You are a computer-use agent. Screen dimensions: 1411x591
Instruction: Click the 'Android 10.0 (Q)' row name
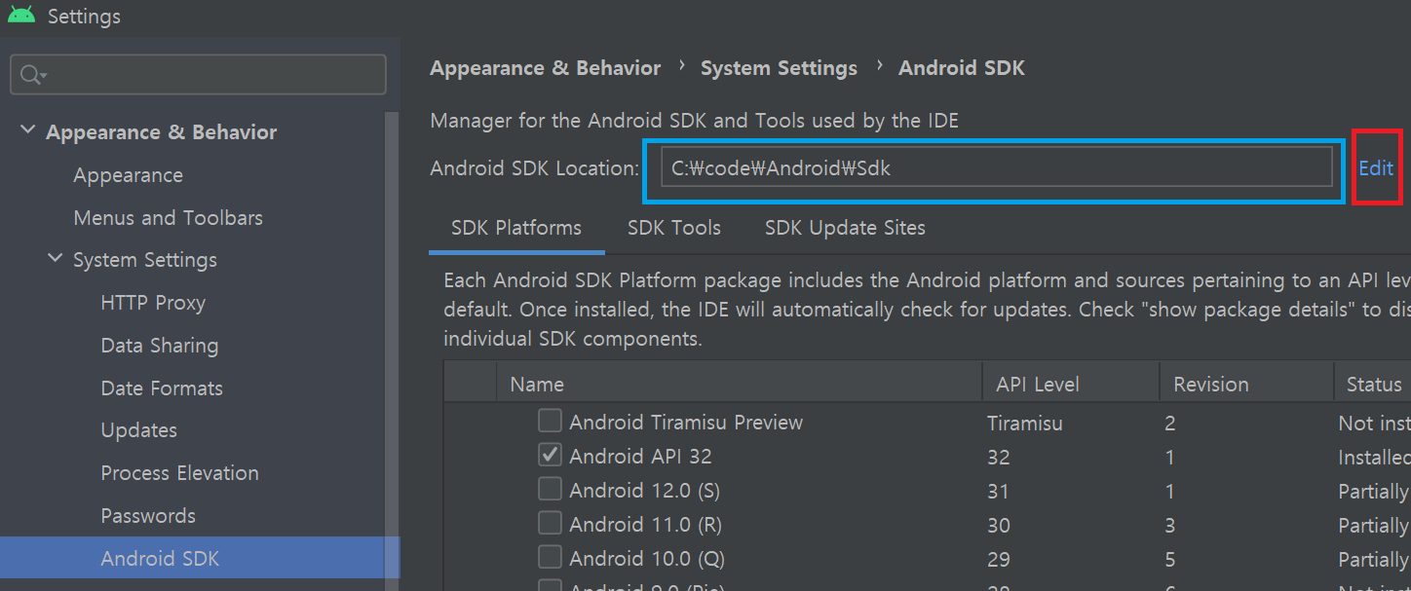647,559
